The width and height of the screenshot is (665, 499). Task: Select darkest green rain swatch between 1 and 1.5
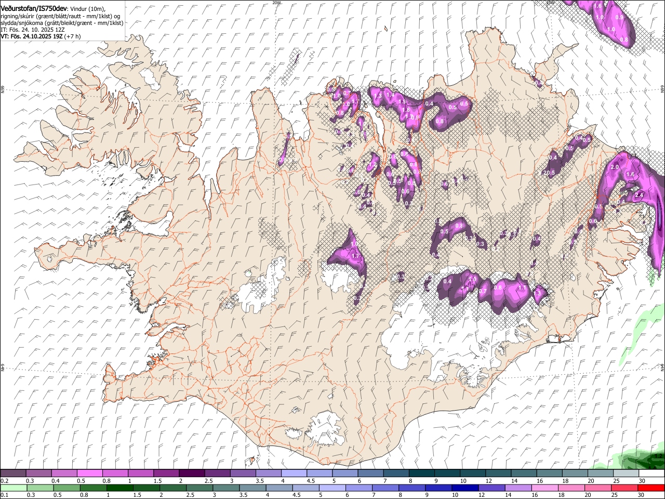[x=119, y=488]
